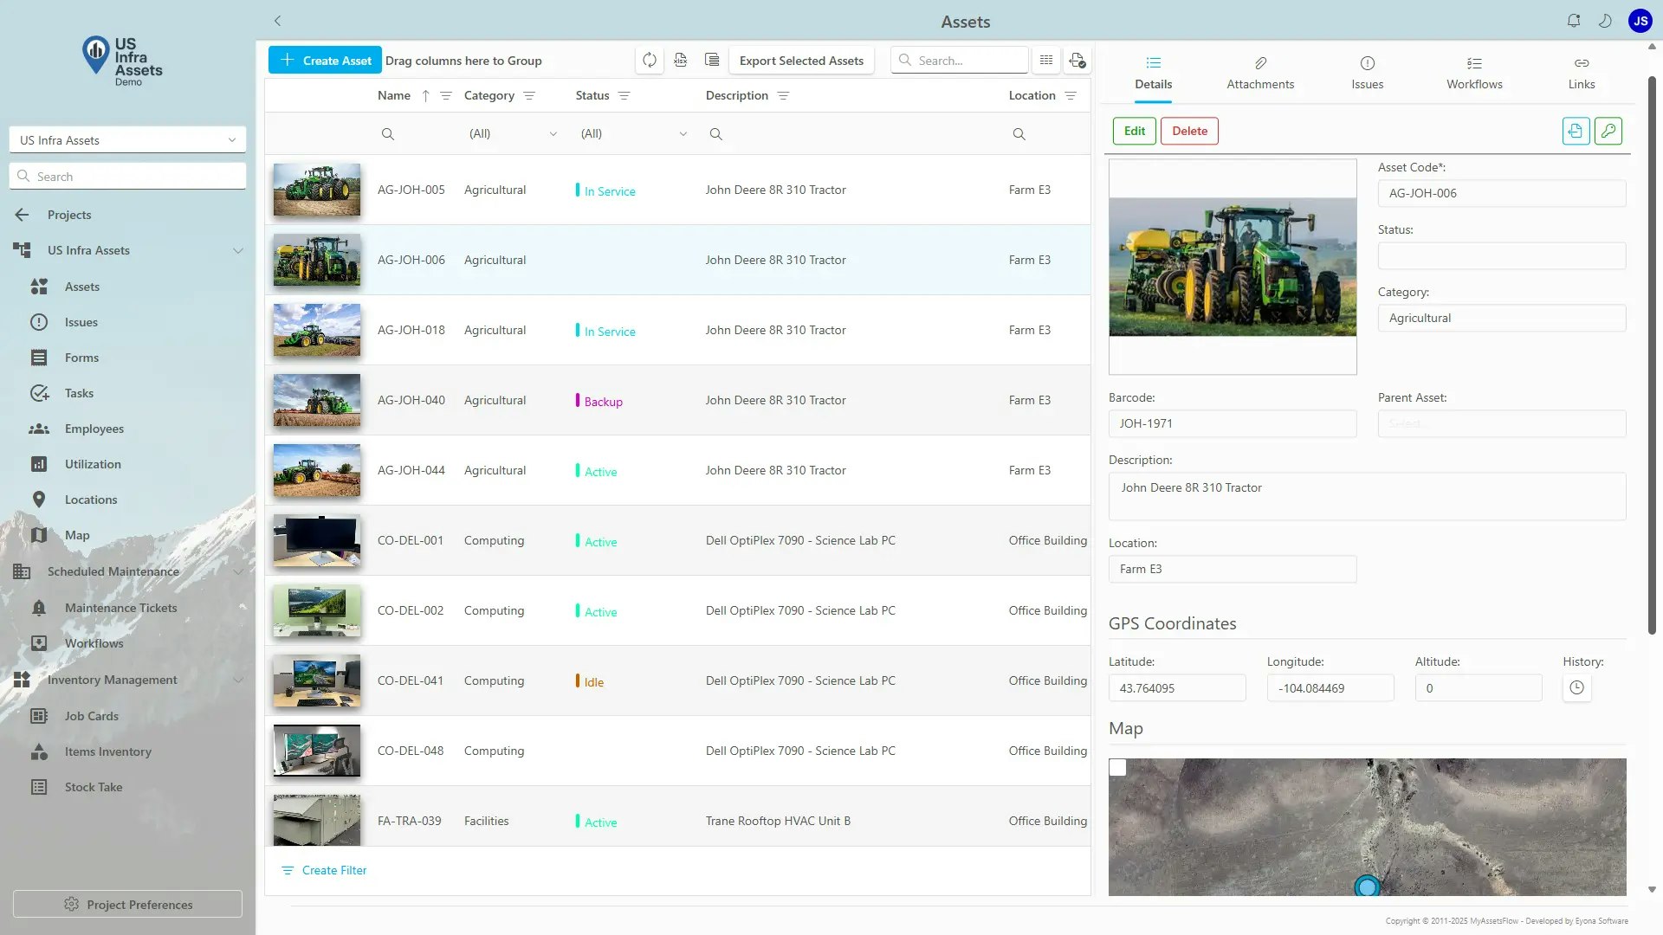Click the print icon in details panel
The width and height of the screenshot is (1663, 935).
coord(1576,131)
